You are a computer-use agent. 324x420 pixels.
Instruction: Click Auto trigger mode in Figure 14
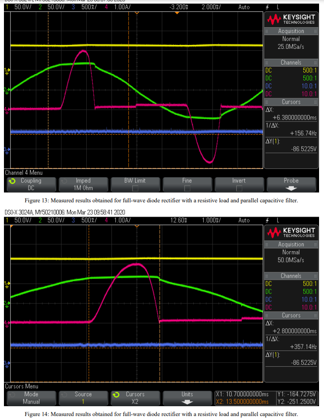click(x=244, y=221)
